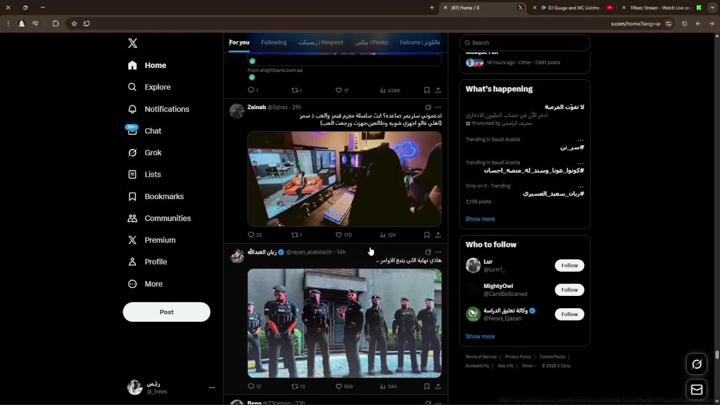Bookmark rayan_alabdallh's post
Viewport: 720px width, 405px height.
(427, 386)
